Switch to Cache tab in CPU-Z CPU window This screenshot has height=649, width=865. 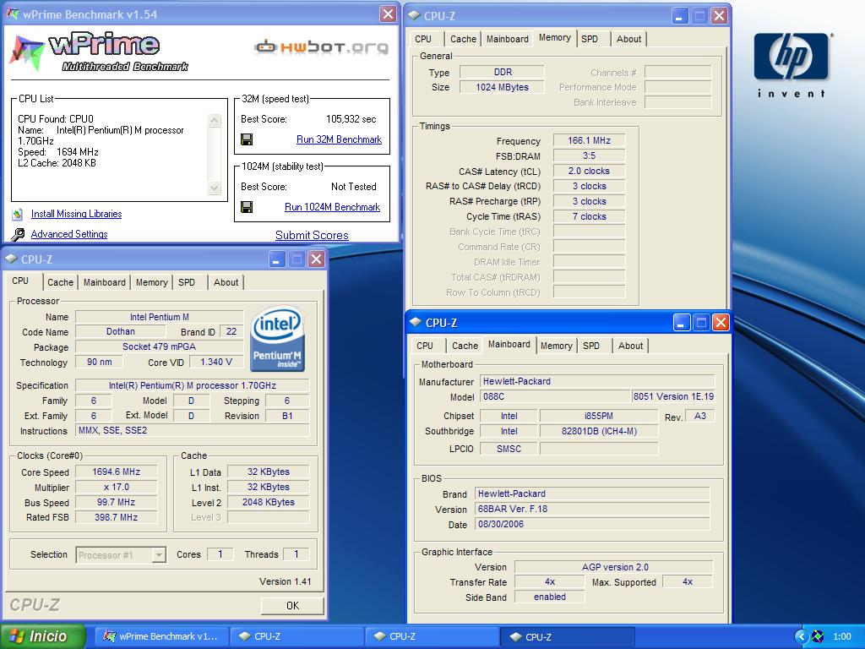point(60,282)
